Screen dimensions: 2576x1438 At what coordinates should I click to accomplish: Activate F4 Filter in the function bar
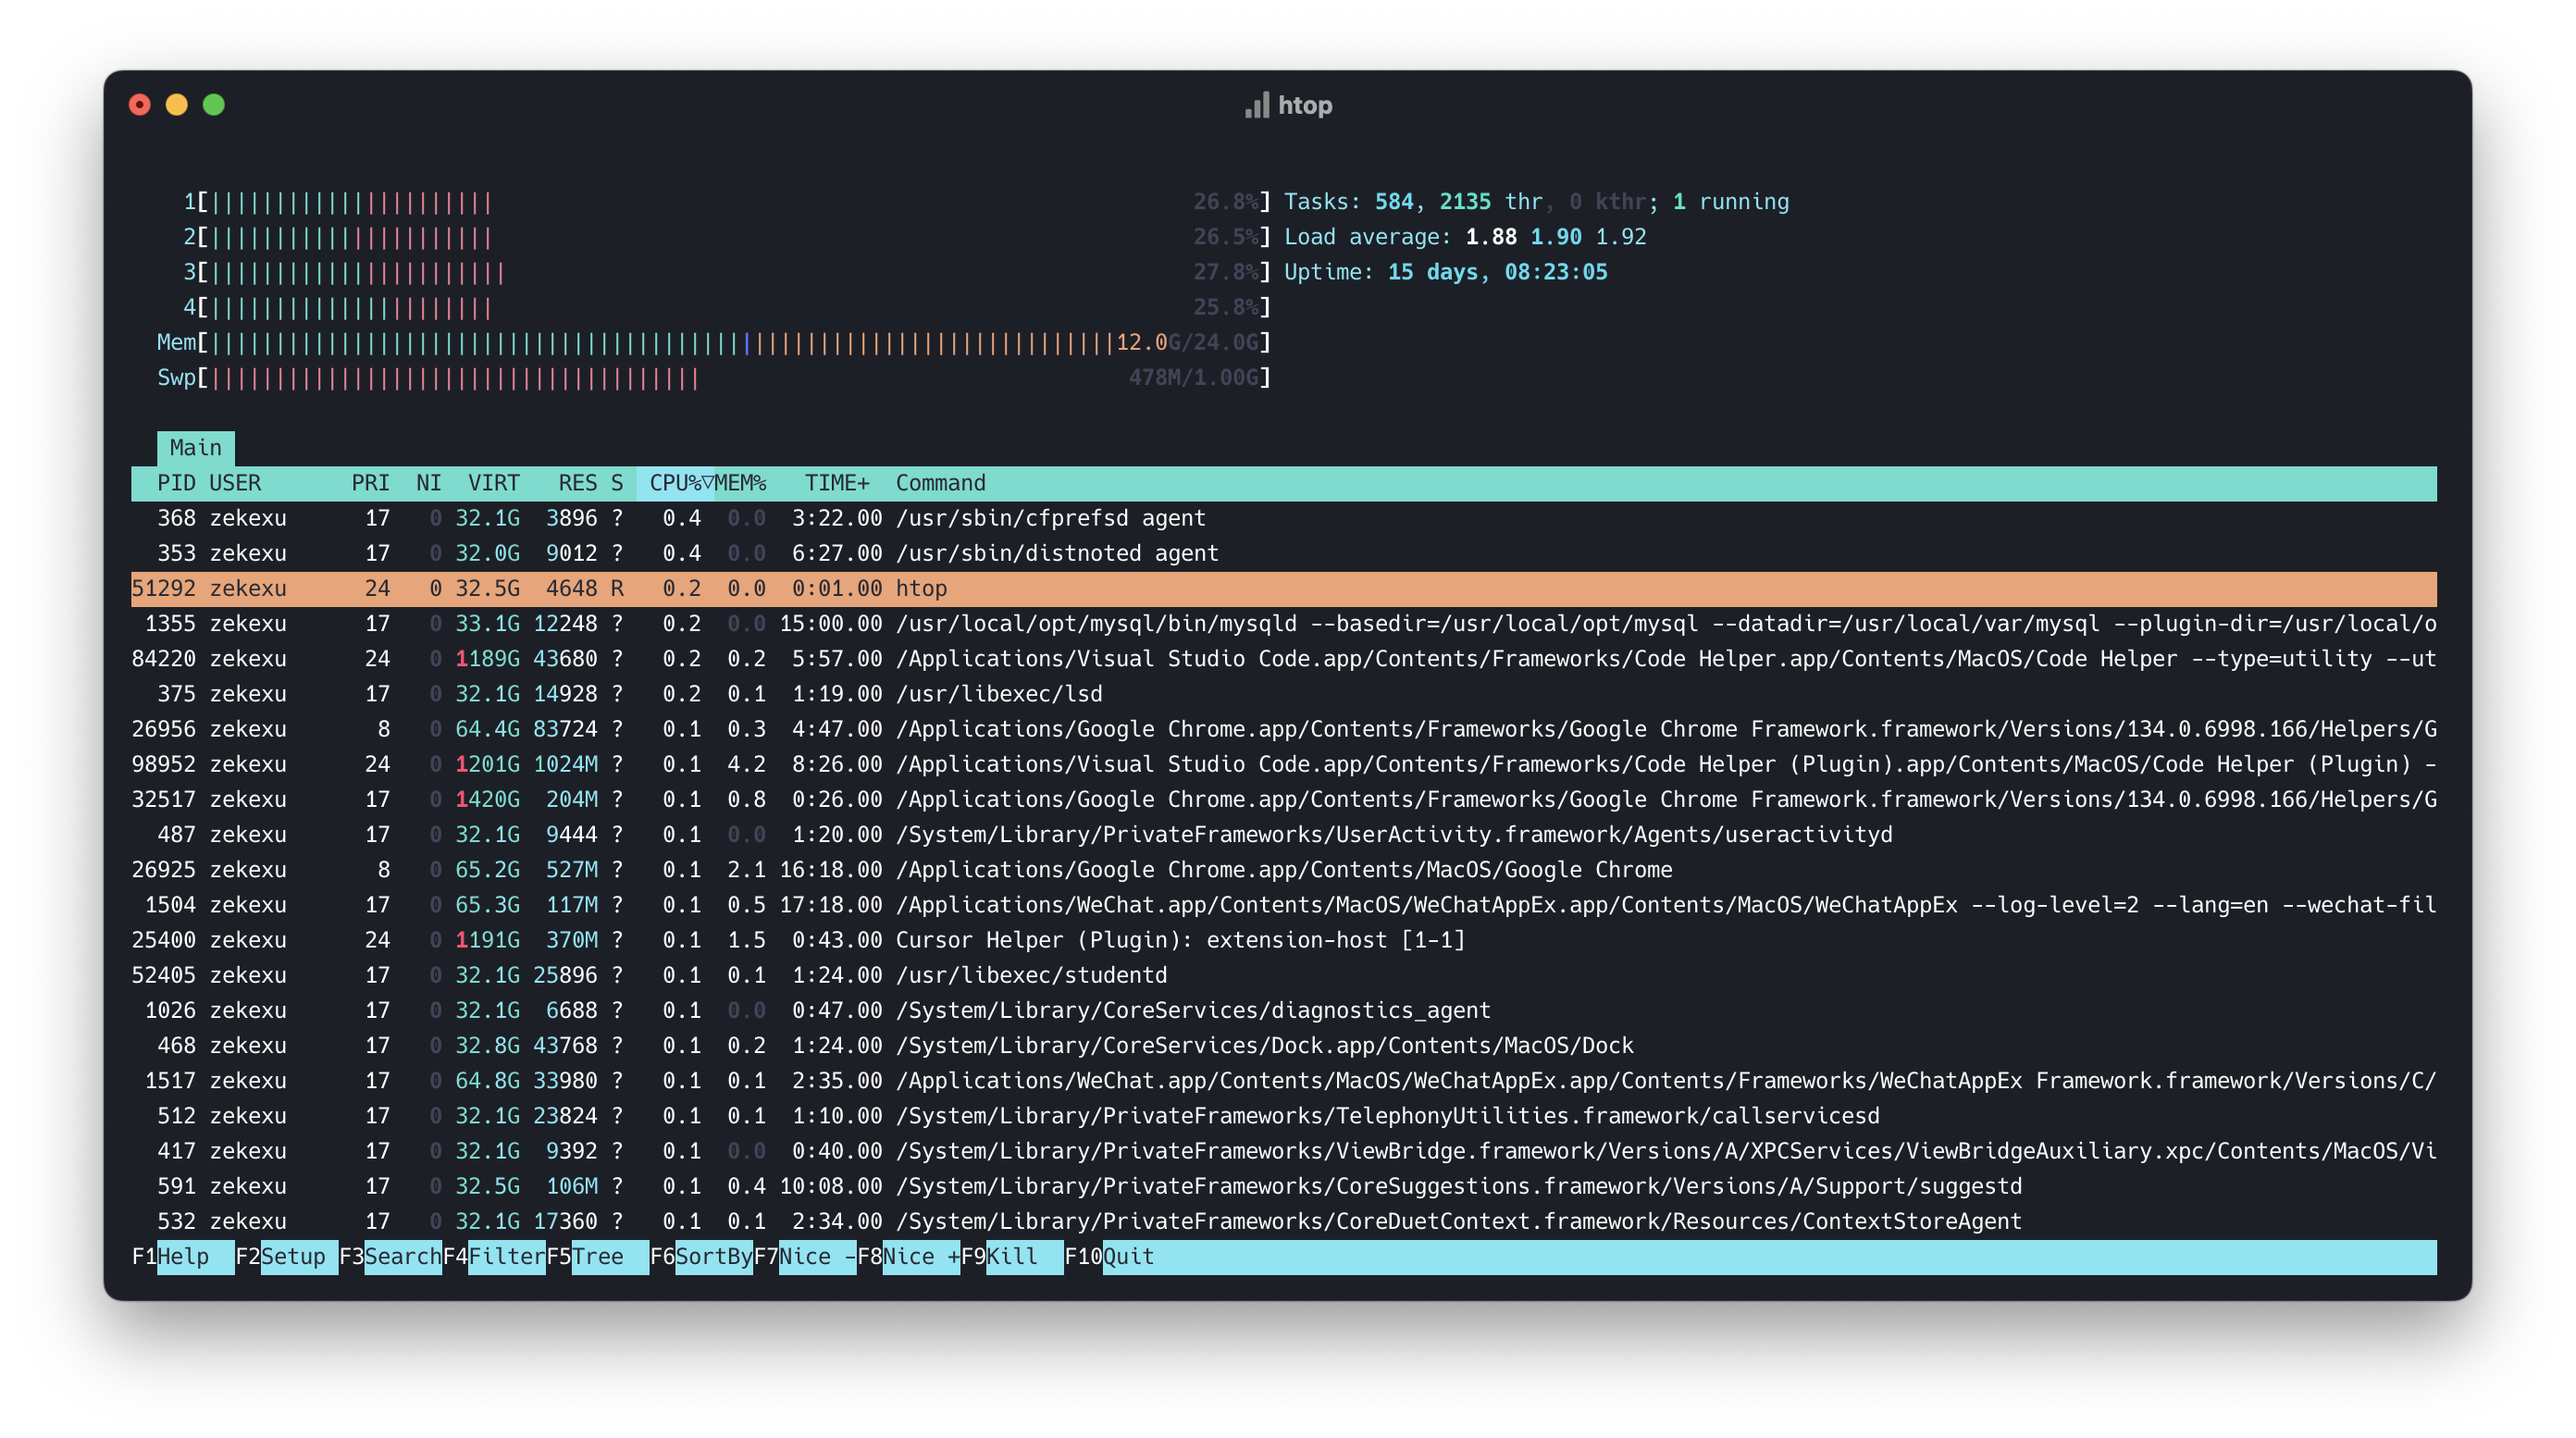(494, 1256)
